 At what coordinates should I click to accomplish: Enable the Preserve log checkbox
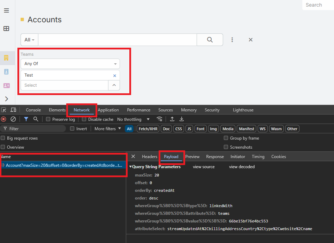point(48,119)
